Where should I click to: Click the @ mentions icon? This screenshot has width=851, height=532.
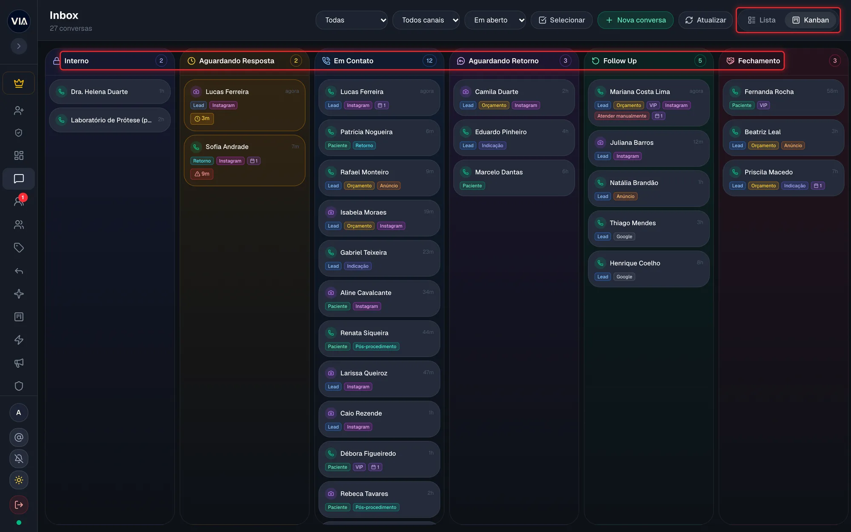[x=19, y=437]
